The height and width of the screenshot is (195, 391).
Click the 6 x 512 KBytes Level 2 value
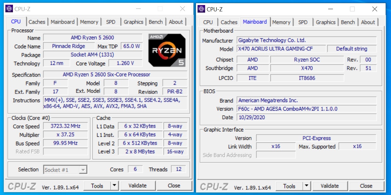coord(140,143)
